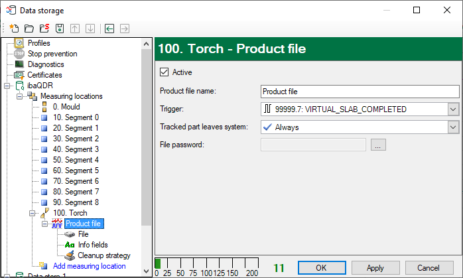Select 60. Segment 5 tree item
Image resolution: width=463 pixels, height=278 pixels.
76,171
